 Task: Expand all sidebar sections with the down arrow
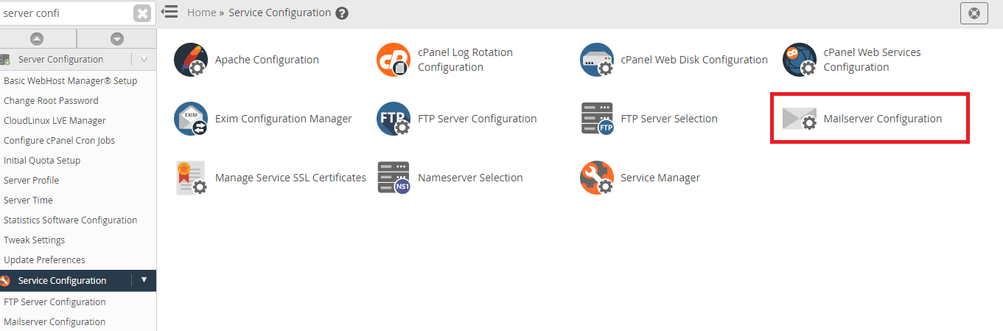116,39
